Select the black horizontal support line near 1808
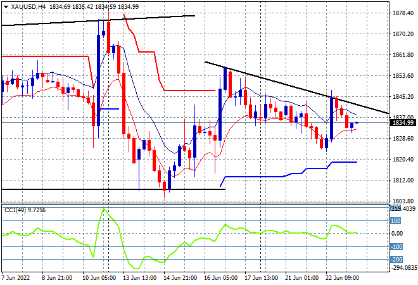The width and height of the screenshot is (418, 285). click(x=113, y=189)
